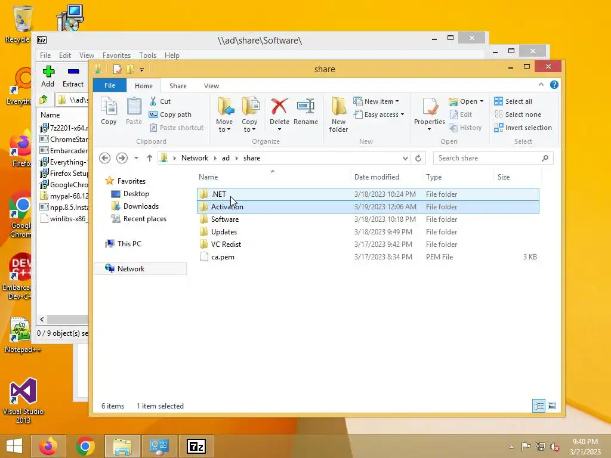Click the Explorer Back arrow button
The image size is (611, 458).
point(105,158)
